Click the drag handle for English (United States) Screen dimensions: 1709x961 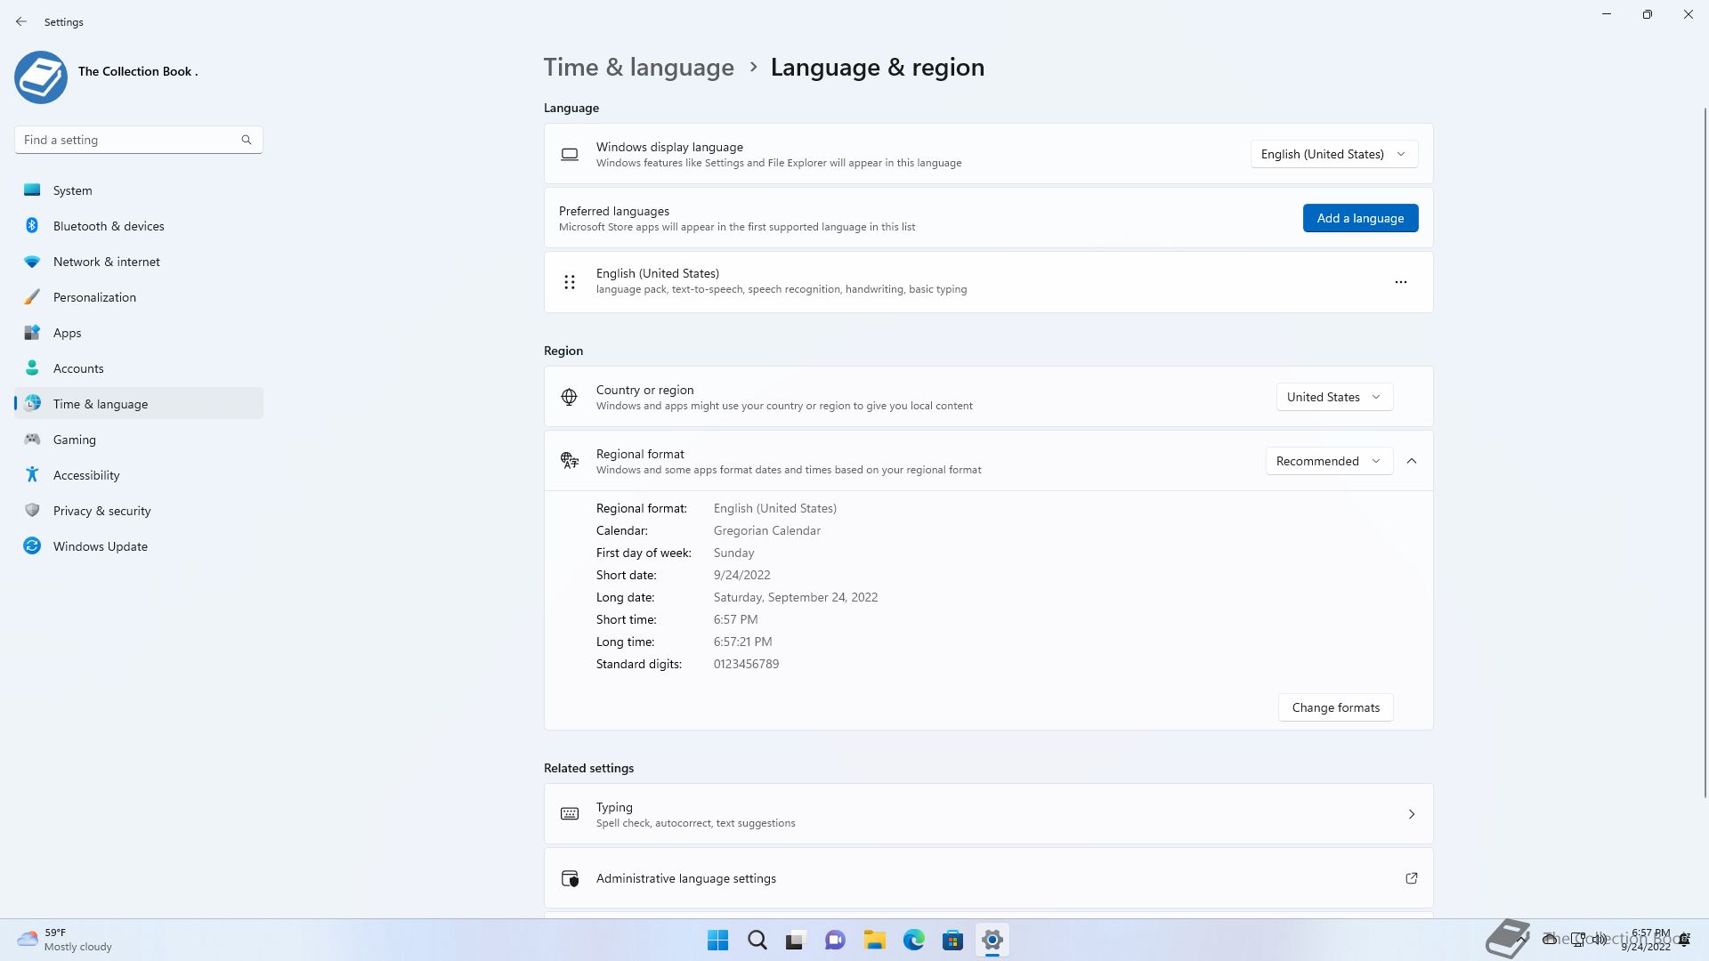click(x=570, y=282)
